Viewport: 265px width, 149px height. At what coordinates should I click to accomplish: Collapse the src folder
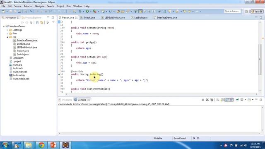coord(7,37)
